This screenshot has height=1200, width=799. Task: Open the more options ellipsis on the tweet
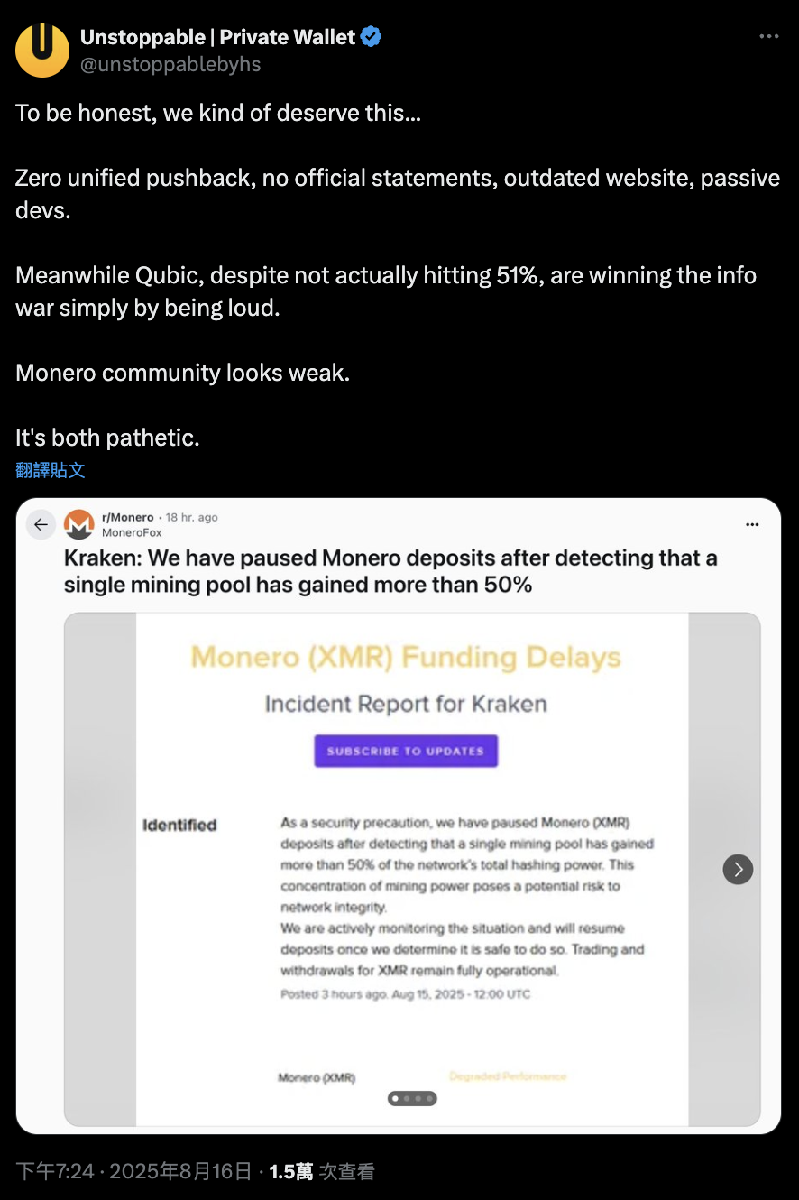point(767,34)
